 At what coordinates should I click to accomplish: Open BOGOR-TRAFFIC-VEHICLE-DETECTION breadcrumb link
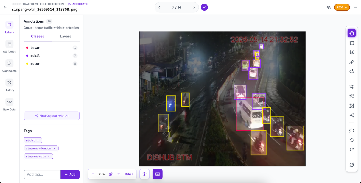tap(38, 4)
